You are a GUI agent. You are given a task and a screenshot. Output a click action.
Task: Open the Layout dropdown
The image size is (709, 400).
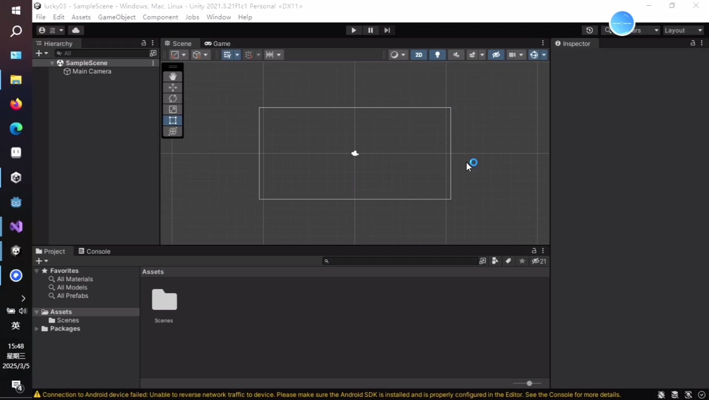point(684,30)
